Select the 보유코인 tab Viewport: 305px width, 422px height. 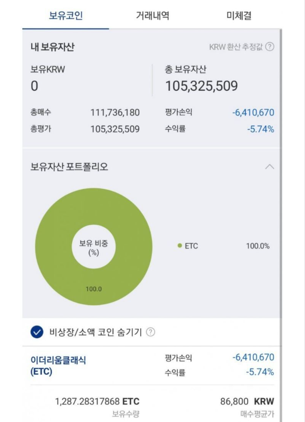tap(66, 15)
